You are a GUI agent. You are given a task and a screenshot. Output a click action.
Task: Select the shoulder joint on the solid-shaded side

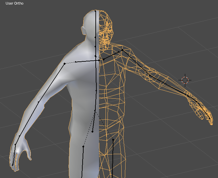click(x=65, y=63)
